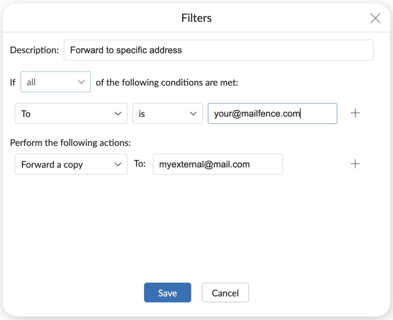The image size is (393, 320).
Task: Click the chevron arrow on the 'To' condition dropdown
Action: [x=118, y=114]
